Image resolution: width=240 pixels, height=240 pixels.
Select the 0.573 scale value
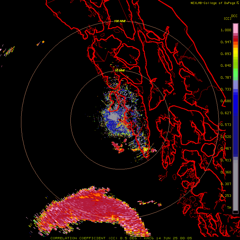pos(226,125)
